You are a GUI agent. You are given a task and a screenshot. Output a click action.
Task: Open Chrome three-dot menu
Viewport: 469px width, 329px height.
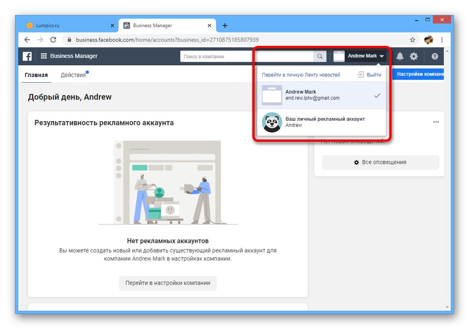point(442,40)
